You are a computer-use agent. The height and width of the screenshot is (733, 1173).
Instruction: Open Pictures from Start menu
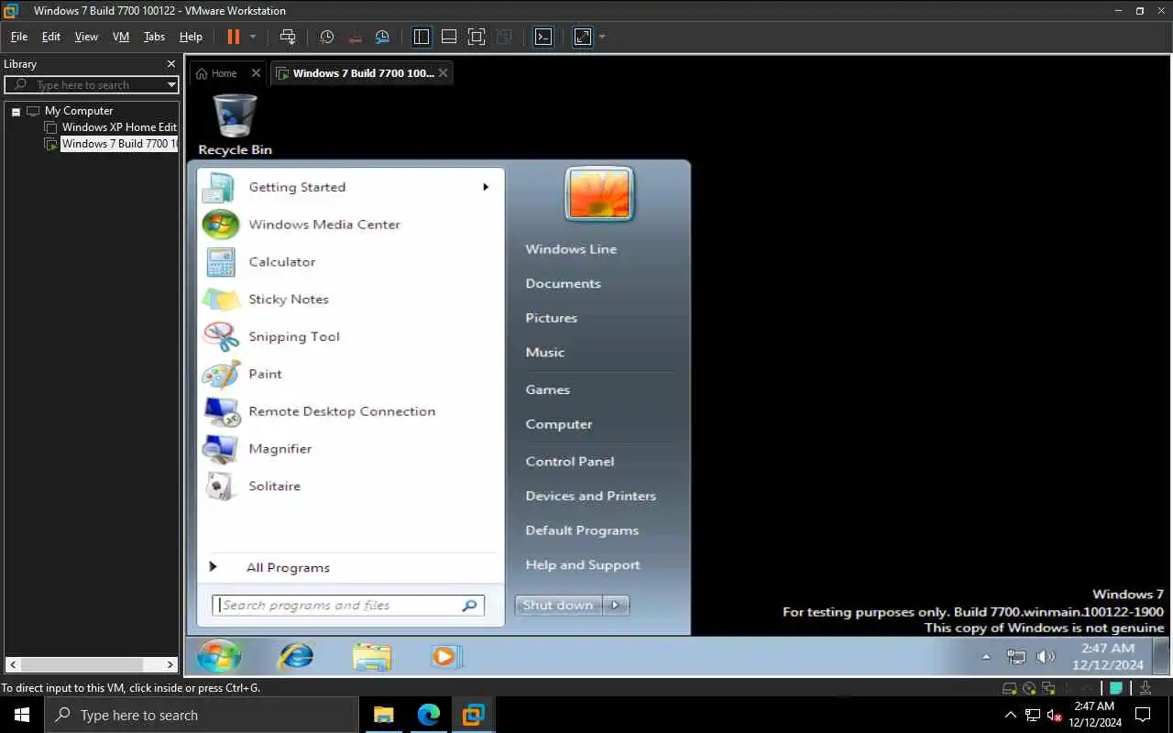(x=551, y=318)
